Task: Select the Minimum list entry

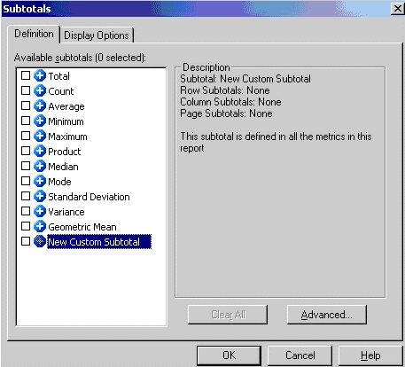Action: pyautogui.click(x=66, y=121)
